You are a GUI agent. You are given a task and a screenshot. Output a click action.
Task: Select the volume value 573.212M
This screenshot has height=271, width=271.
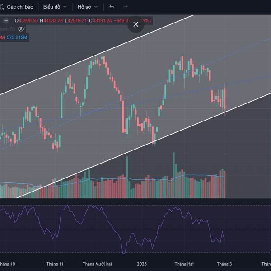[x=17, y=37]
